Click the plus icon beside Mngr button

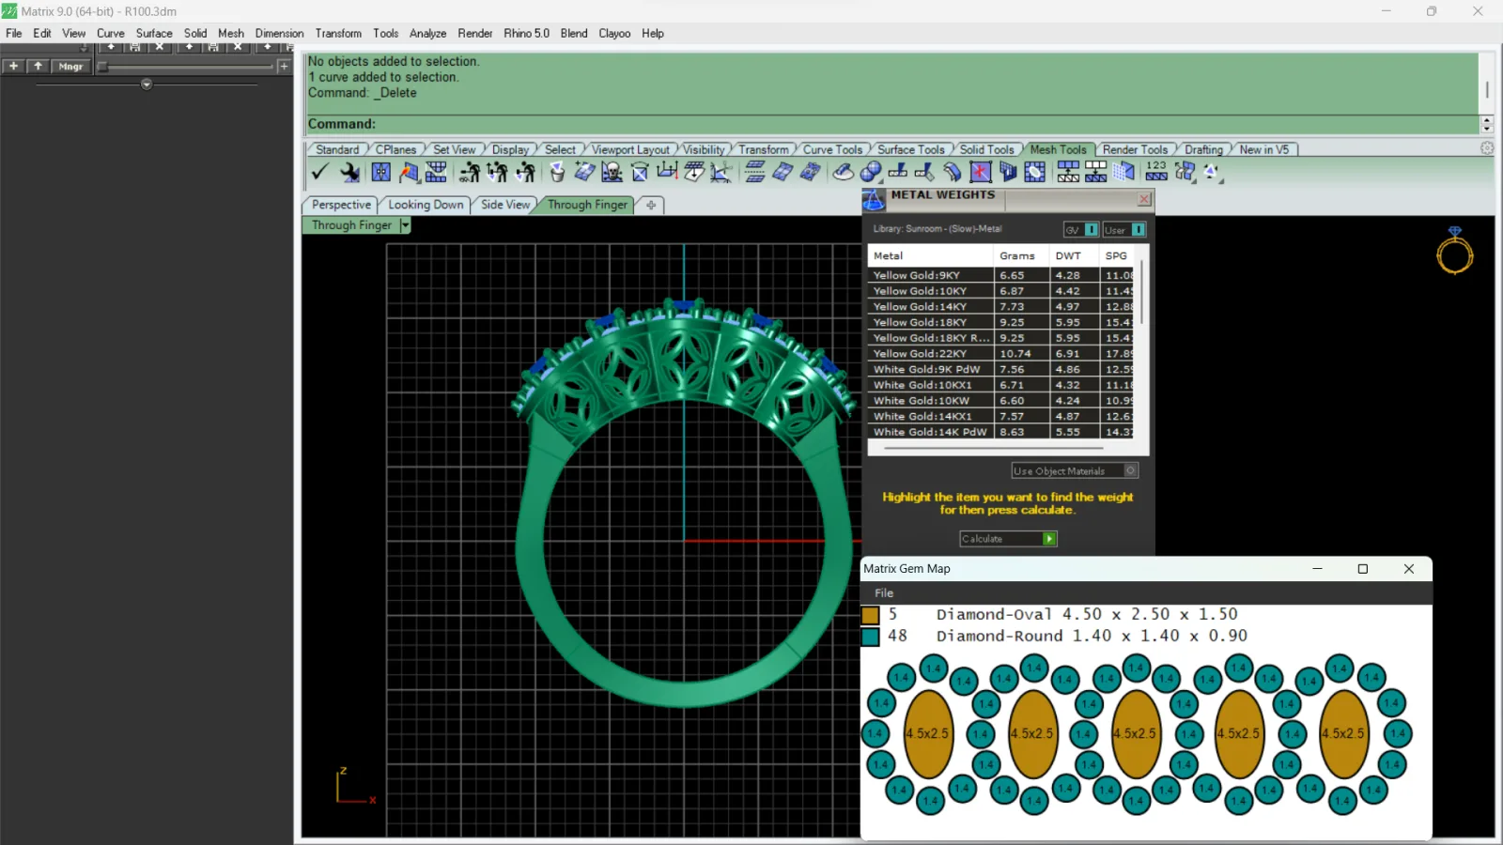click(x=13, y=67)
